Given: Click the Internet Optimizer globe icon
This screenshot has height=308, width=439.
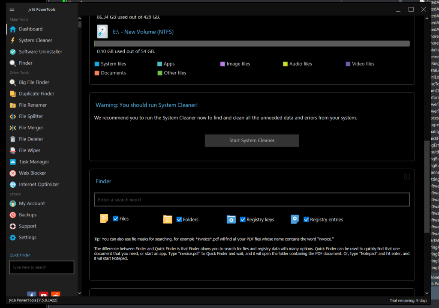Looking at the screenshot, I should (x=12, y=185).
